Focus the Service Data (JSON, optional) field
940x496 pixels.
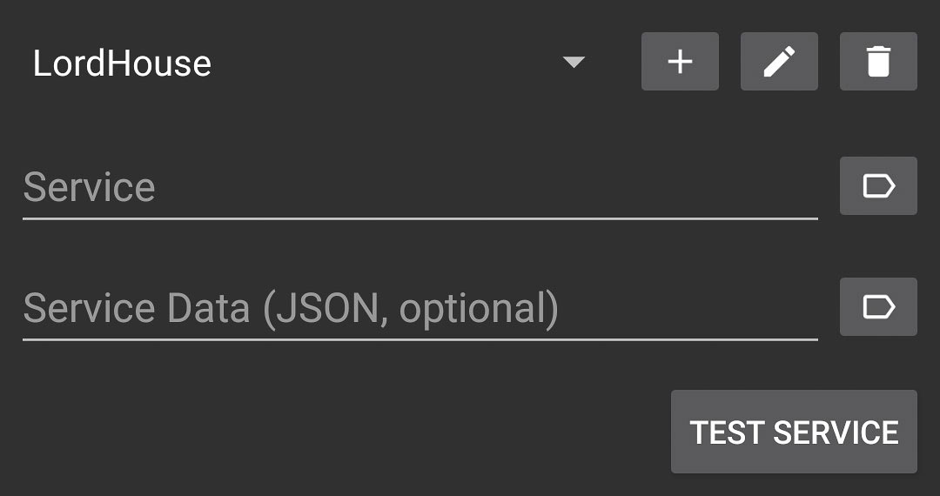[420, 309]
